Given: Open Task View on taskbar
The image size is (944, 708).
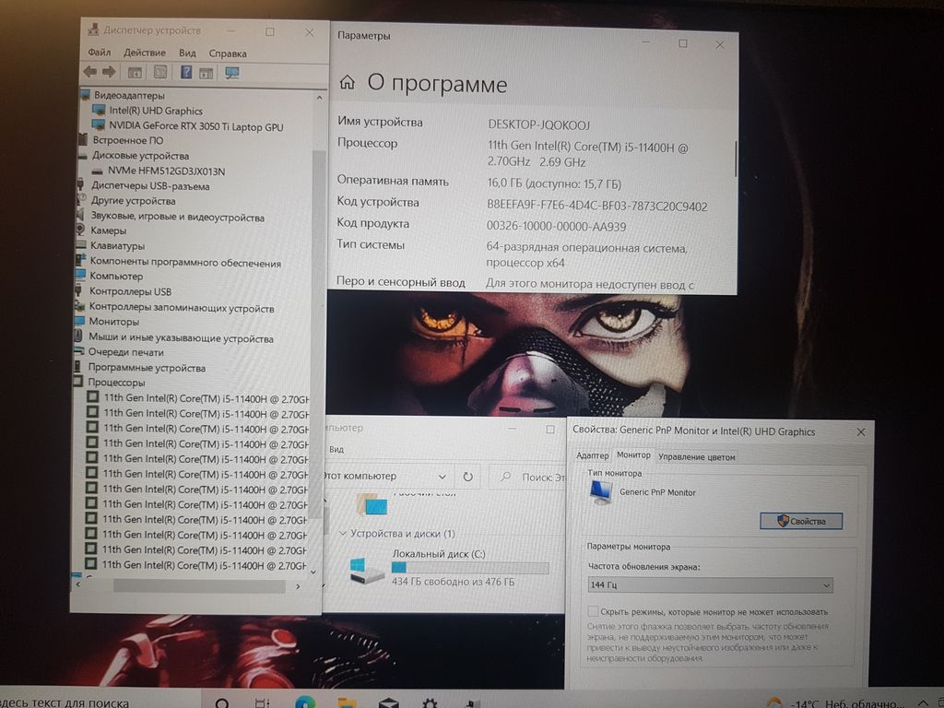Looking at the screenshot, I should (263, 702).
